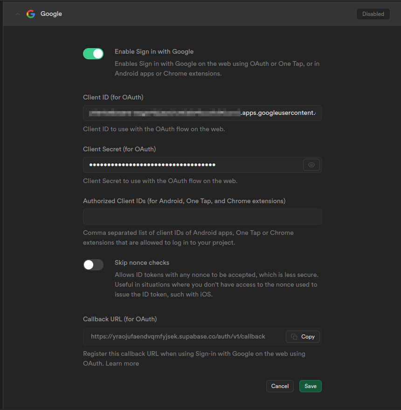Cancel the Google provider changes
This screenshot has width=401, height=410.
pos(280,386)
